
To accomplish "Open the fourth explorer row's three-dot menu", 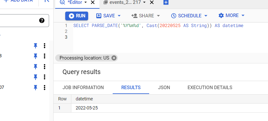I will tap(45, 77).
